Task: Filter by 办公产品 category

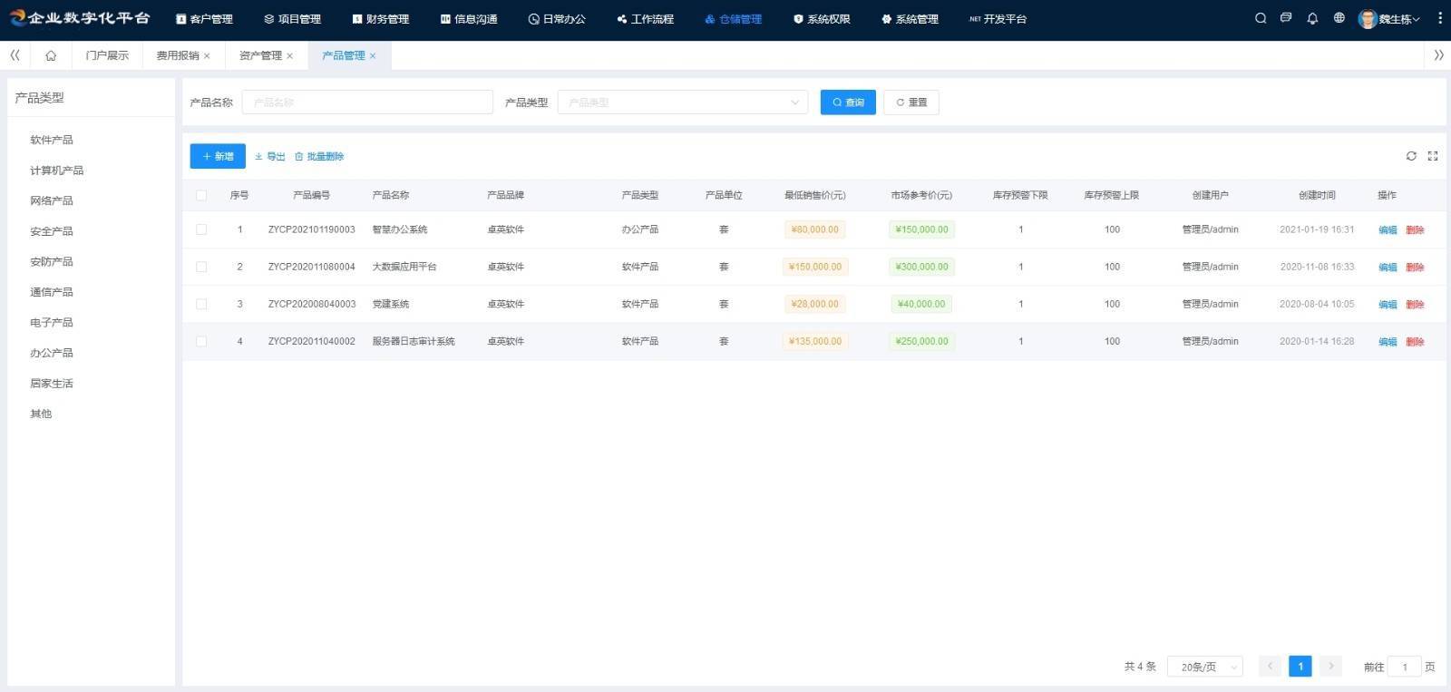Action: point(52,353)
